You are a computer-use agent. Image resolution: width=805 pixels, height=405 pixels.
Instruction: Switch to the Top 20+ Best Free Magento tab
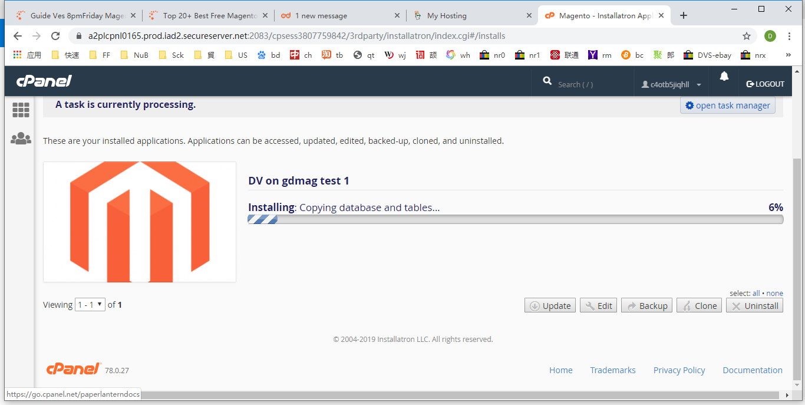[208, 15]
